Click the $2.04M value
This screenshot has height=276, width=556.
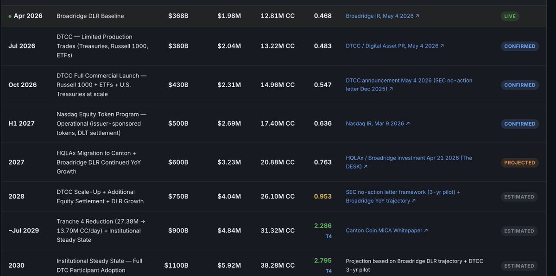pyautogui.click(x=229, y=46)
